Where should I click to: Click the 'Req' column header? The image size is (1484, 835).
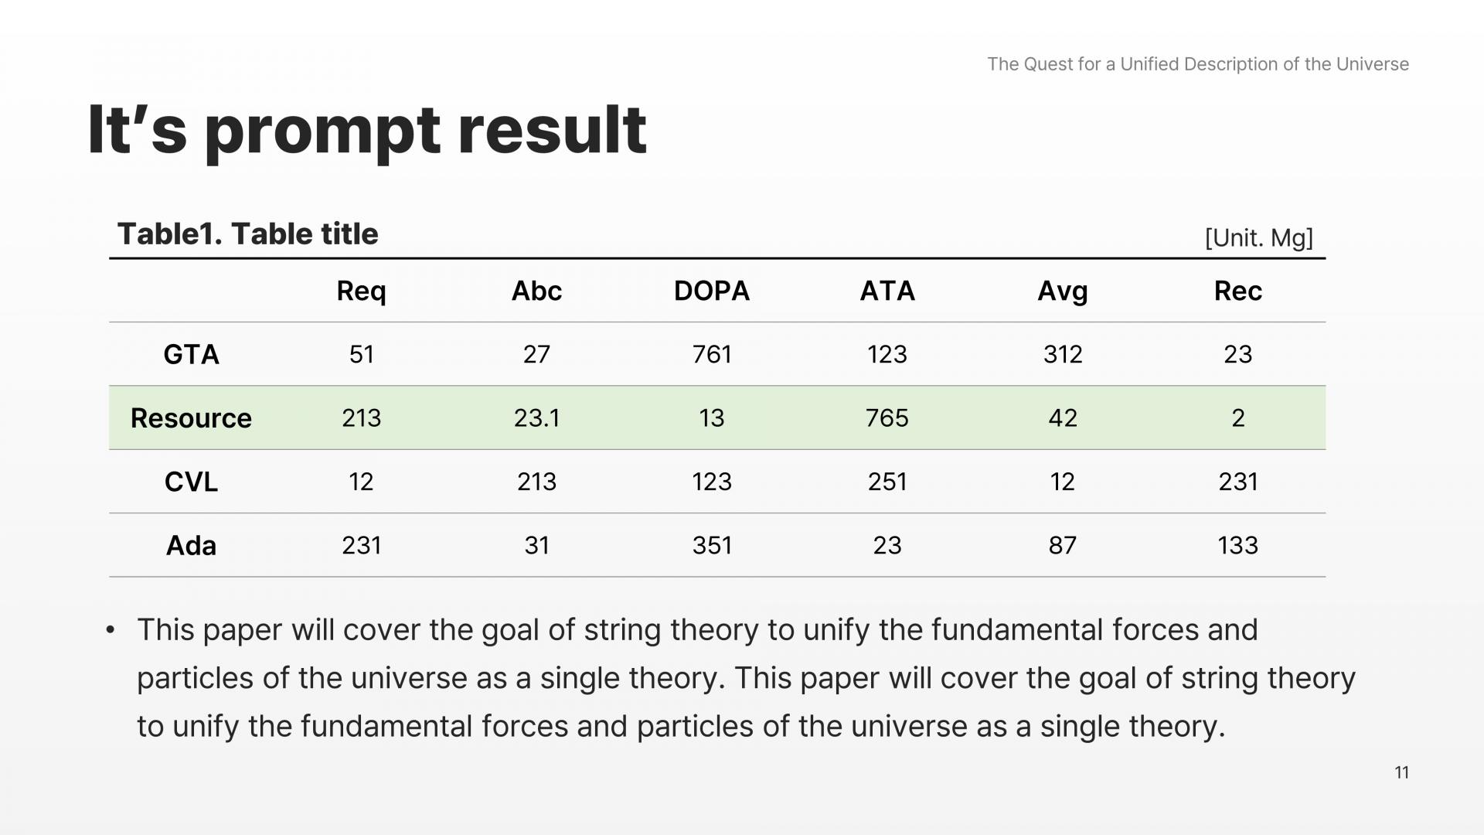pyautogui.click(x=361, y=291)
